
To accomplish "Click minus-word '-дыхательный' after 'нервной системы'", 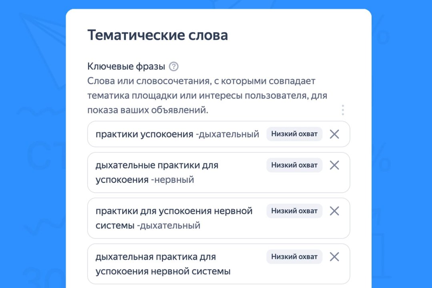I will [x=168, y=226].
